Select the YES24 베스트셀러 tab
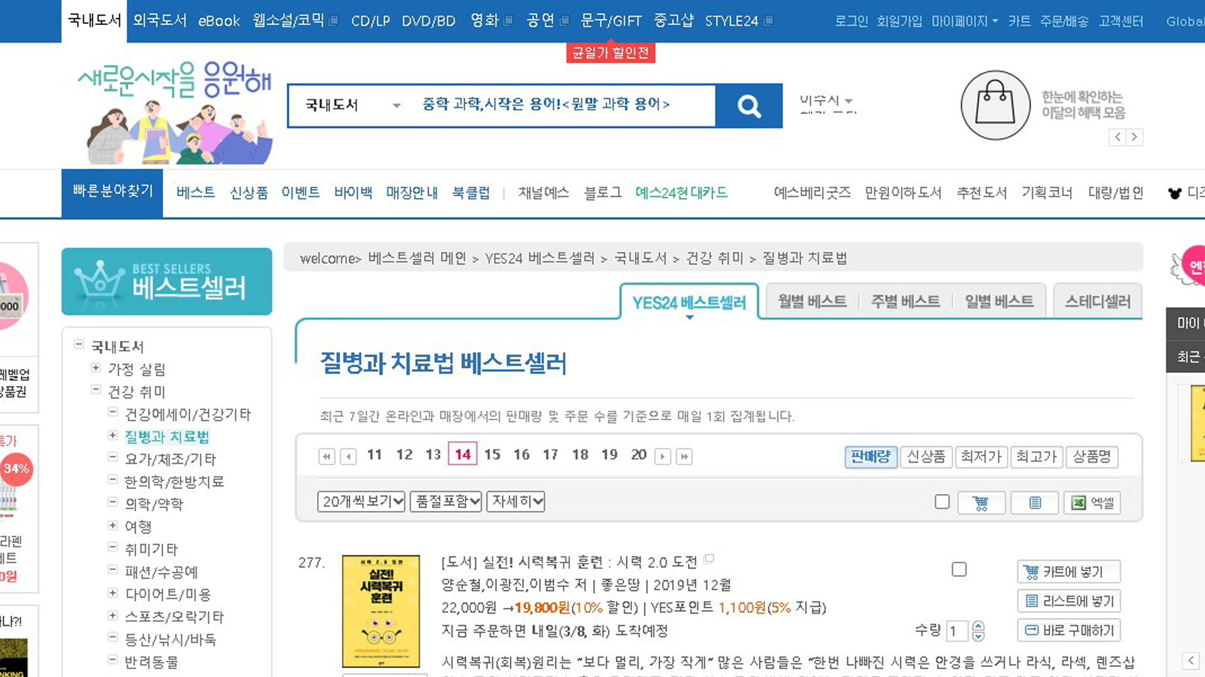1205x677 pixels. click(x=689, y=303)
